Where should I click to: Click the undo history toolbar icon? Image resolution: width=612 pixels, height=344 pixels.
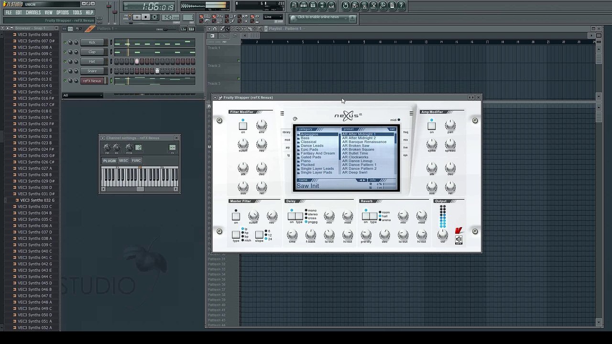tap(346, 6)
